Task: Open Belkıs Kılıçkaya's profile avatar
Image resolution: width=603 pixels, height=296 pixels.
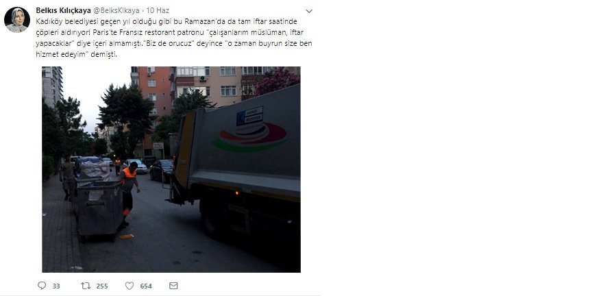Action: click(x=17, y=20)
